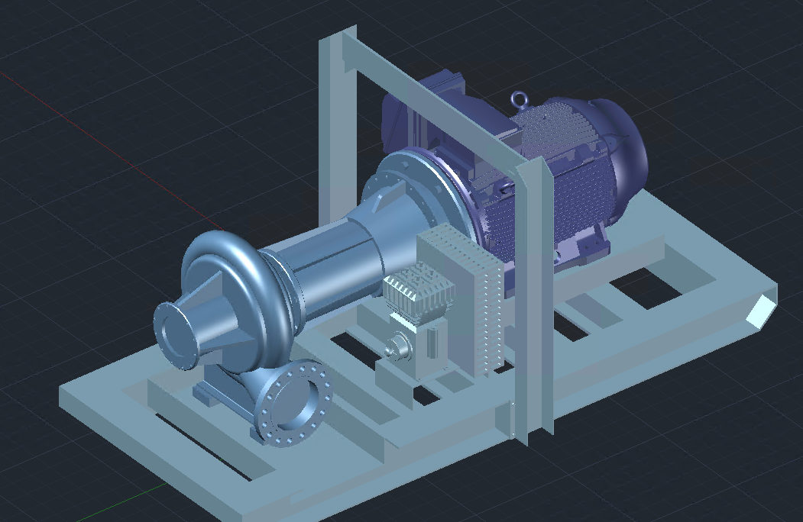Click the lifting eye bolt on motor
The image size is (803, 522).
519,100
